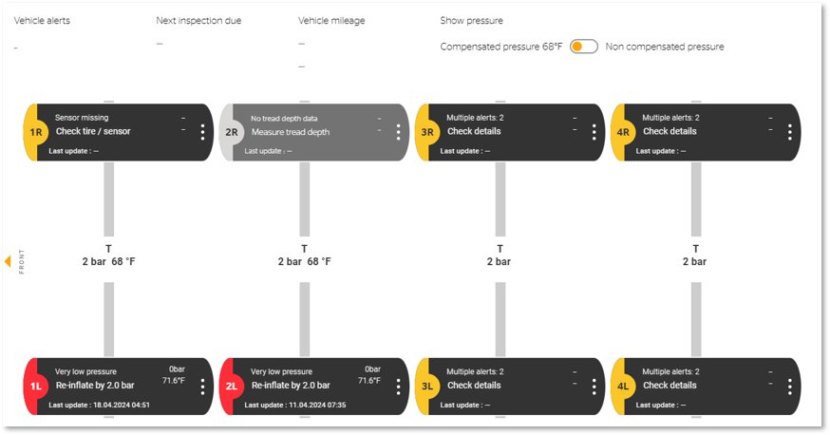The image size is (830, 435).
Task: Select the red 2L tire badge
Action: tap(232, 387)
